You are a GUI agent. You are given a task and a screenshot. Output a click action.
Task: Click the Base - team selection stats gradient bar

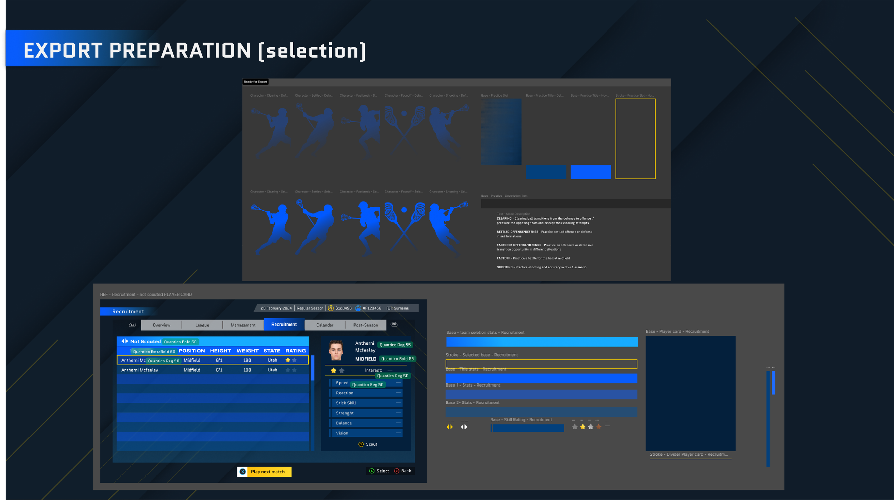(x=542, y=342)
